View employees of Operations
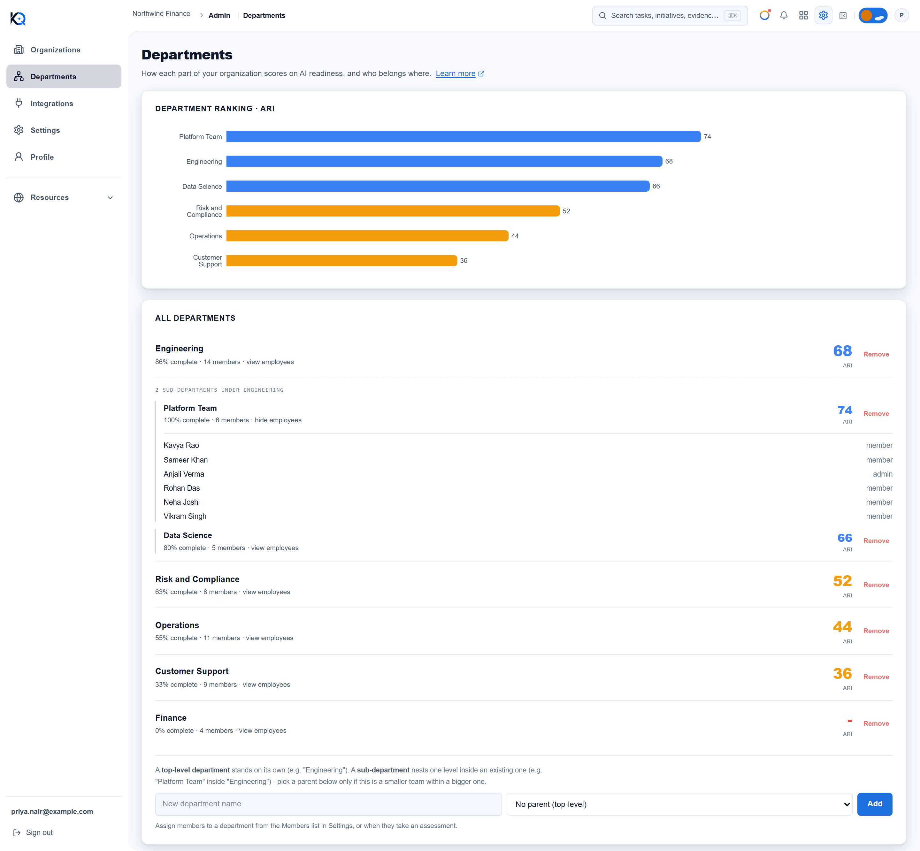This screenshot has height=851, width=920. click(x=269, y=638)
